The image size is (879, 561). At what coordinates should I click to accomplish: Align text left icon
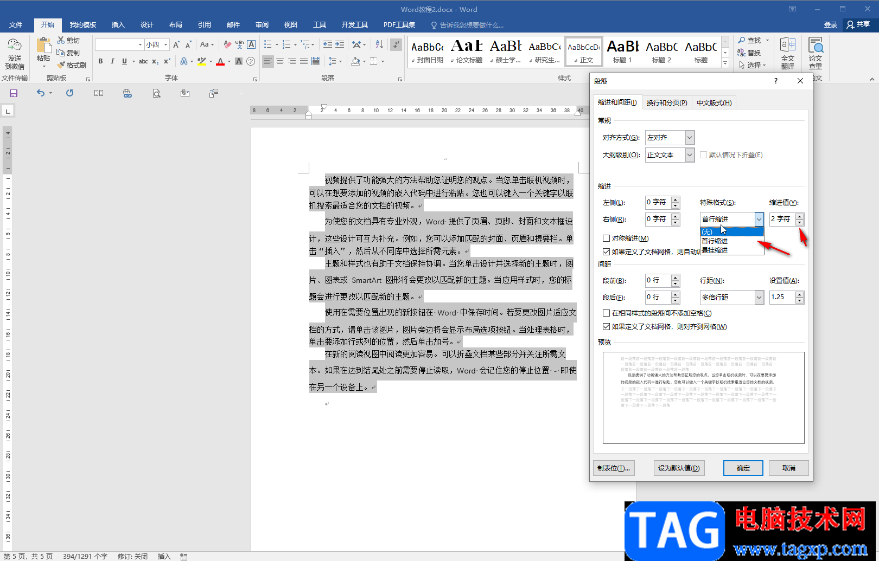coord(268,61)
